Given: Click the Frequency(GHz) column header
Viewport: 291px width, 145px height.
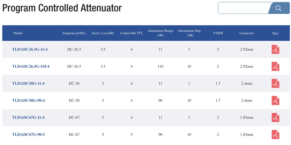Looking at the screenshot, I should click(74, 33).
